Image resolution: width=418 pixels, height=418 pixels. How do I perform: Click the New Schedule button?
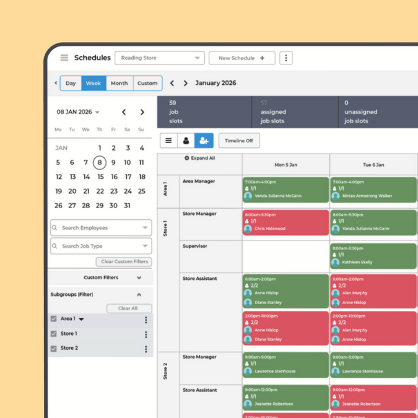point(242,58)
